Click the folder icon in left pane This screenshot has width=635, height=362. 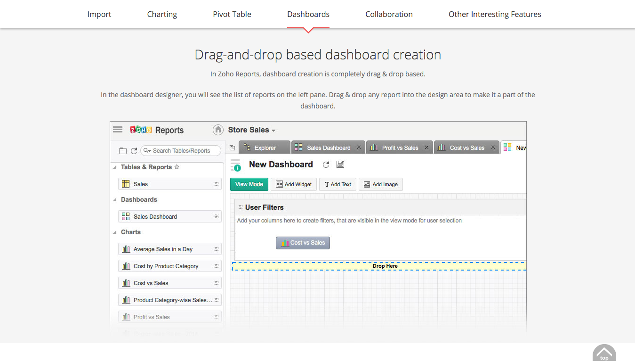(x=123, y=151)
